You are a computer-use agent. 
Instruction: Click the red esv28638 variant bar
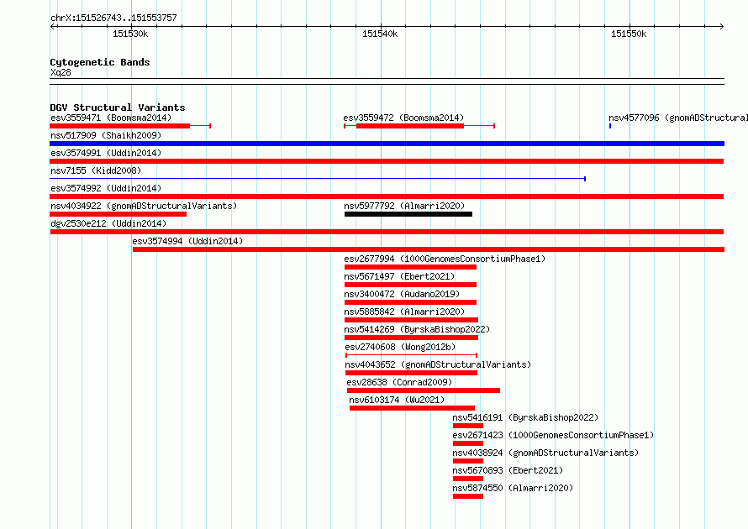coord(424,390)
